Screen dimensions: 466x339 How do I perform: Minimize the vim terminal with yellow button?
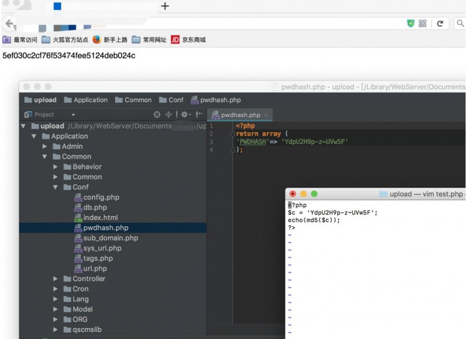(304, 194)
